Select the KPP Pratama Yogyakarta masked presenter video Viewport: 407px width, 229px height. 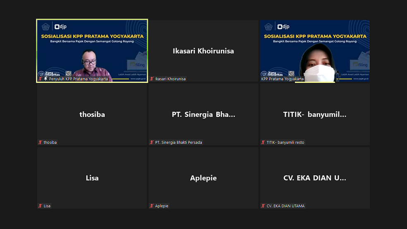(x=315, y=50)
